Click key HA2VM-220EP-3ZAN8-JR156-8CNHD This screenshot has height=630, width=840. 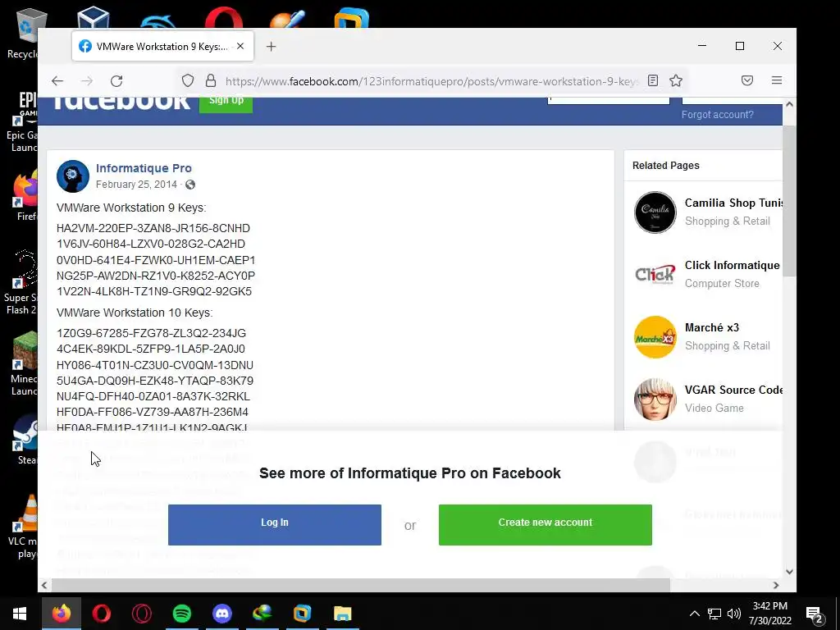click(153, 228)
